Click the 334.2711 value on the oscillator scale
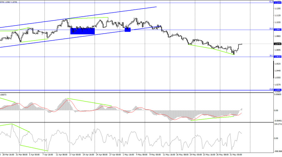Viewport: 282px width, 157px height. coord(277,124)
